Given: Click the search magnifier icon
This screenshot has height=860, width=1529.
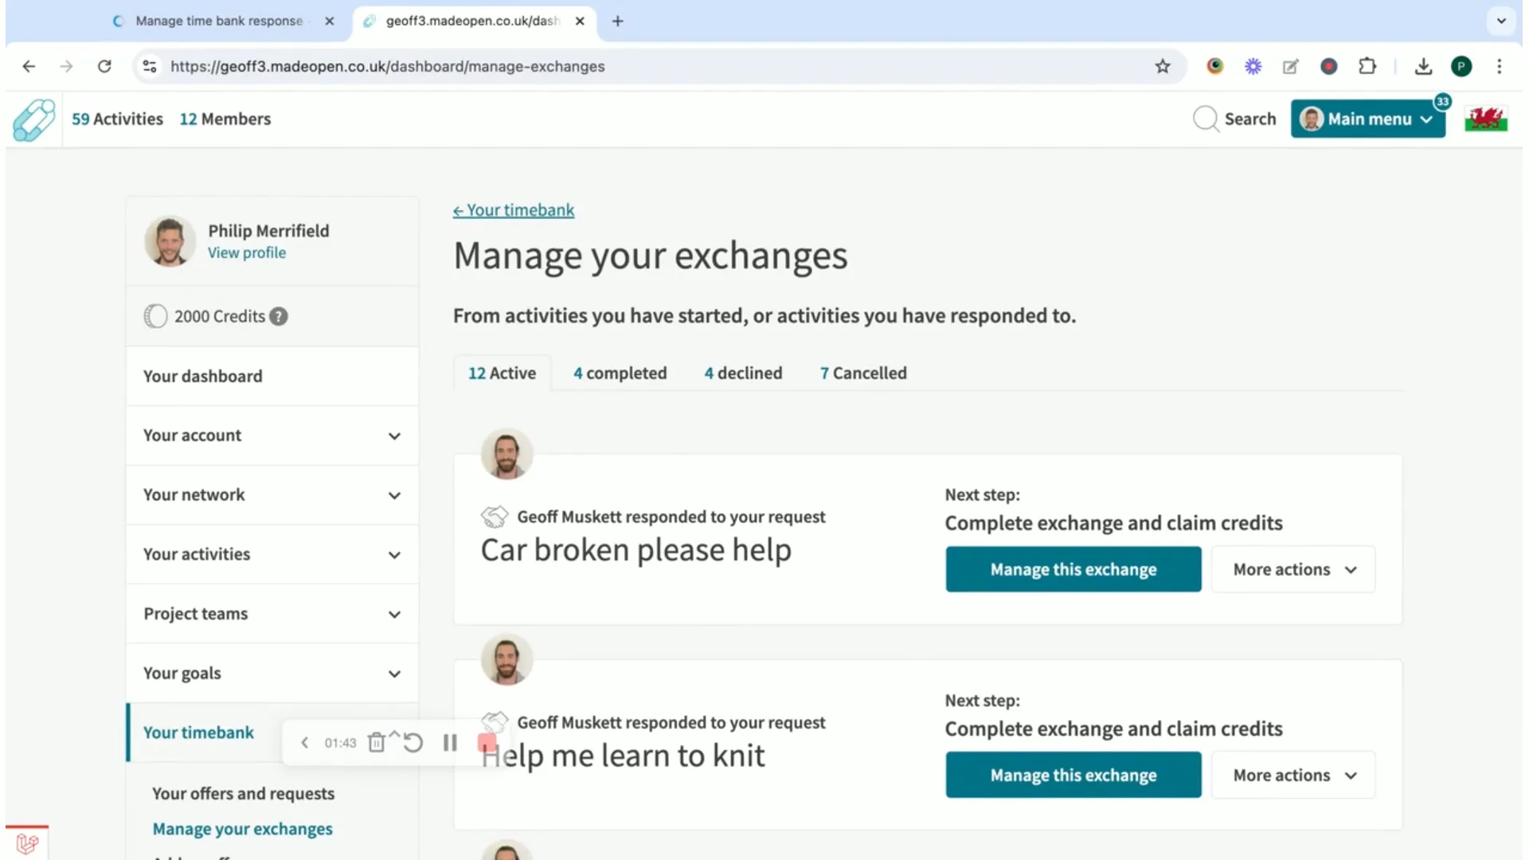Looking at the screenshot, I should (1206, 119).
